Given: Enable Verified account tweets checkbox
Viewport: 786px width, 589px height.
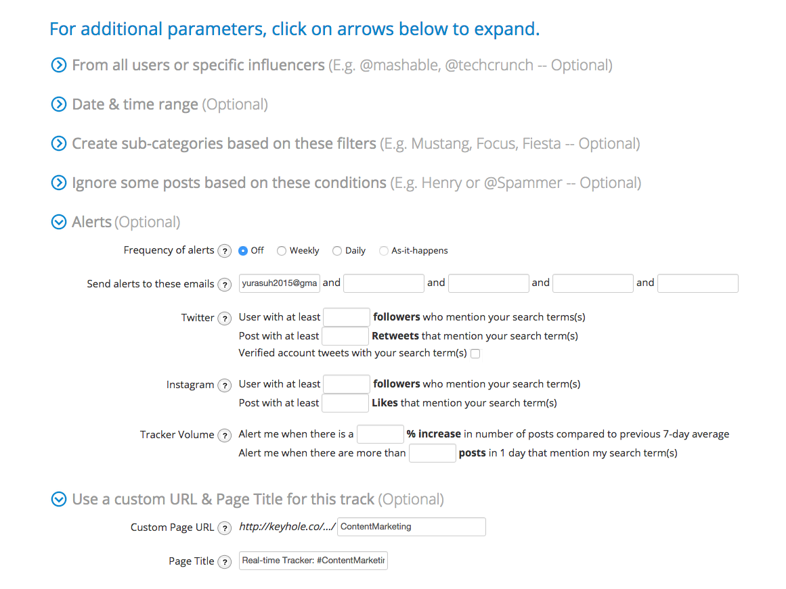Looking at the screenshot, I should pyautogui.click(x=476, y=354).
